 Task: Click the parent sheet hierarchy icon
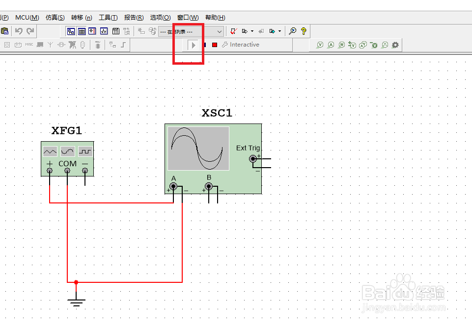tap(127, 31)
